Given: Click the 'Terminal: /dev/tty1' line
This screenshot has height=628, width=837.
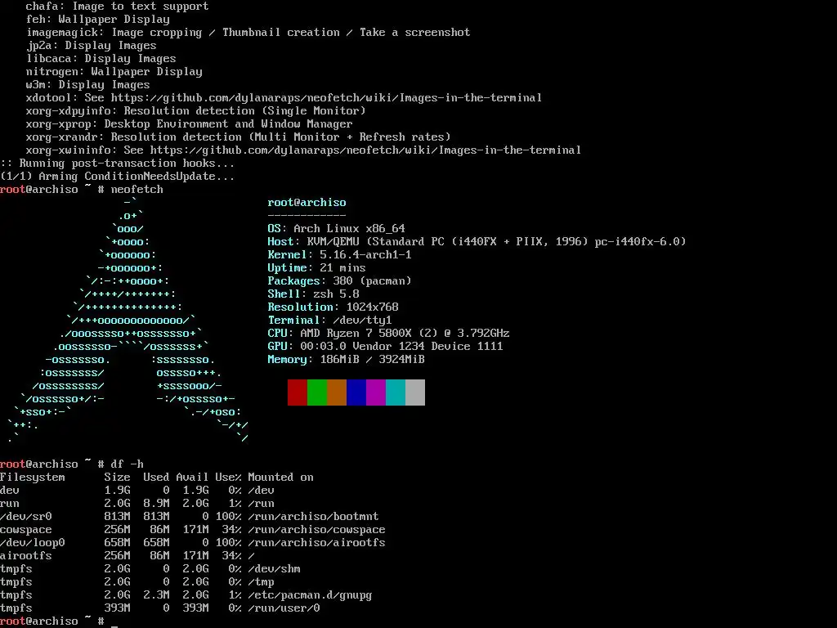Looking at the screenshot, I should click(330, 320).
